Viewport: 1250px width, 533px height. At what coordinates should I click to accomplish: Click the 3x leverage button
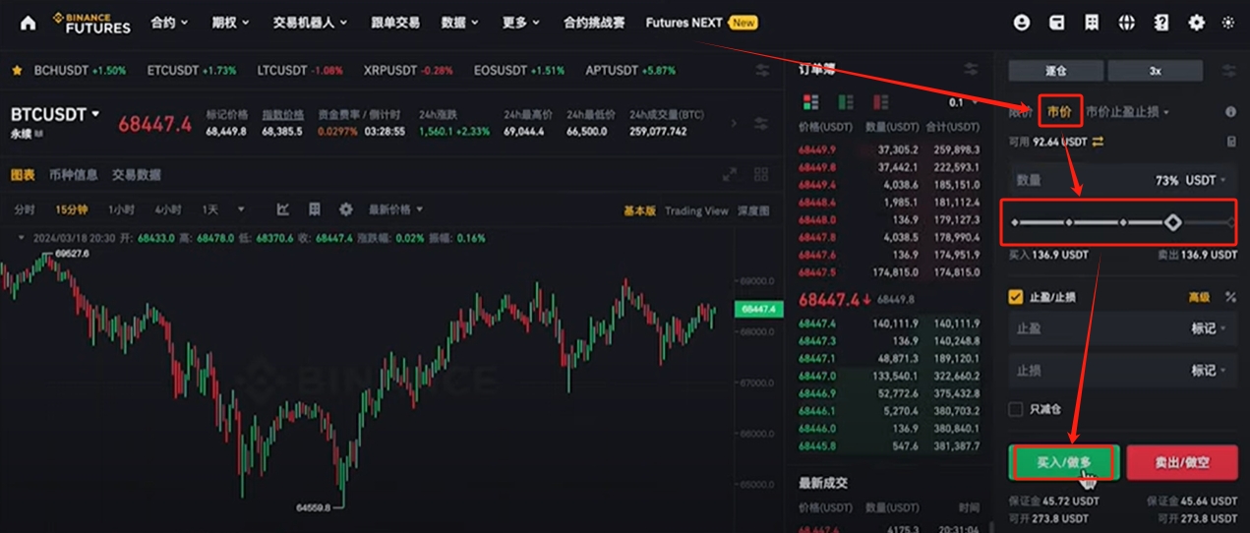point(1155,71)
